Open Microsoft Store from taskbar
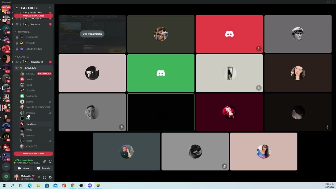This screenshot has height=189, width=336. pos(47,186)
